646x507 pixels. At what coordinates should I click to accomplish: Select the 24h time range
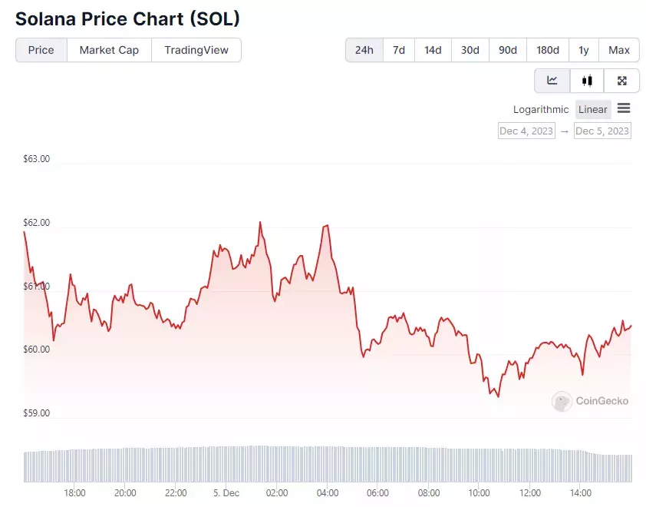pos(364,50)
